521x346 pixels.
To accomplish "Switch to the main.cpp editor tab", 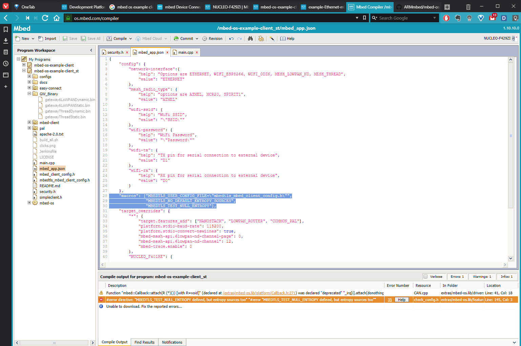I will pos(185,52).
